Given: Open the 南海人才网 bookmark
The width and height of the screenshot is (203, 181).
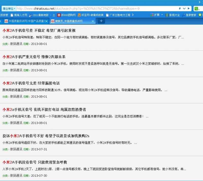Looking at the screenshot, I should pos(19,15).
